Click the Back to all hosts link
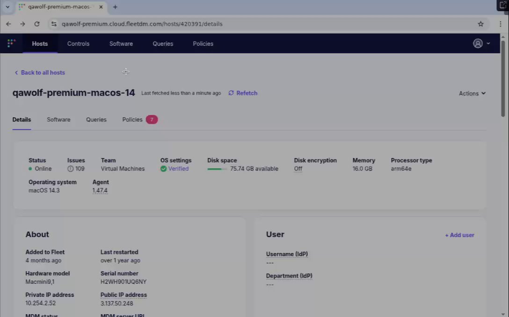The width and height of the screenshot is (509, 317). pyautogui.click(x=40, y=72)
